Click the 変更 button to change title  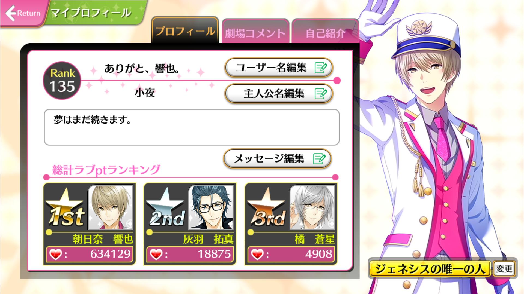[x=504, y=269]
